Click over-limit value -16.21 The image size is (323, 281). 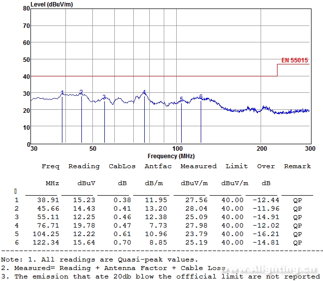(x=266, y=234)
